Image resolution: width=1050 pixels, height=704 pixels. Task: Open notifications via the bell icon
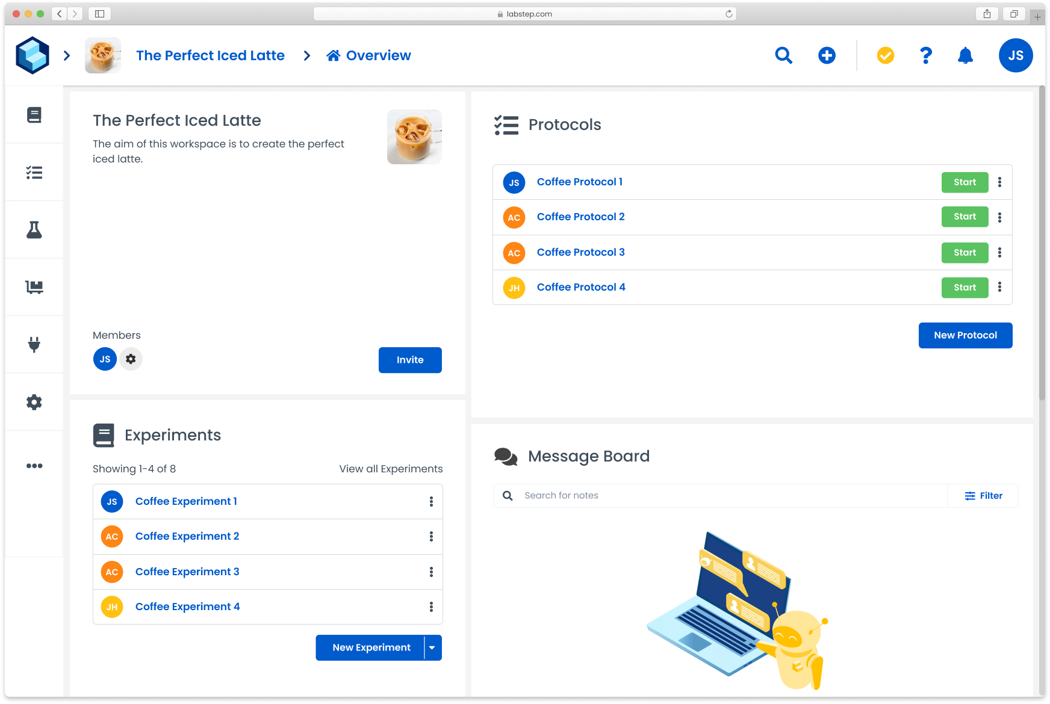click(966, 55)
